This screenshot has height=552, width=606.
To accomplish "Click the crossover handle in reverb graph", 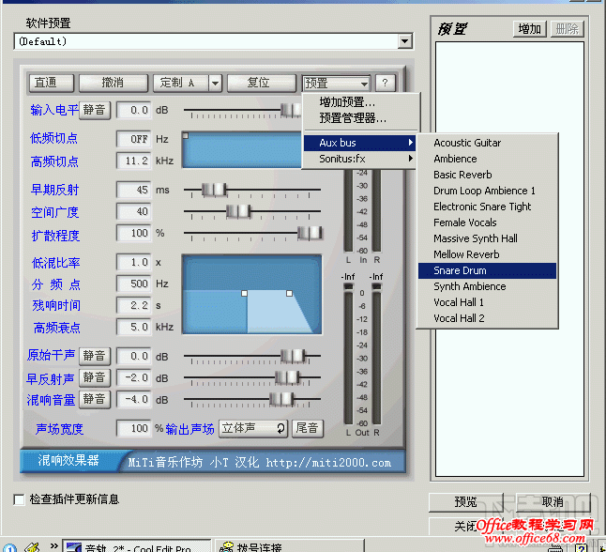I will (244, 294).
